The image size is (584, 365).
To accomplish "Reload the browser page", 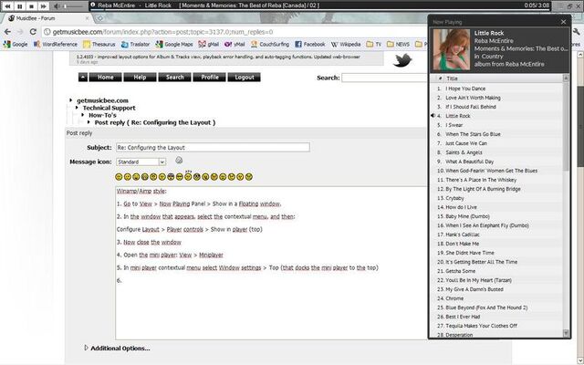I will click(x=33, y=32).
